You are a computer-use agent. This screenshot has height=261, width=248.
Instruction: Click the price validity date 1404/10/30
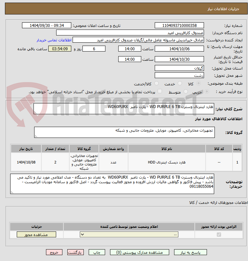point(179,59)
